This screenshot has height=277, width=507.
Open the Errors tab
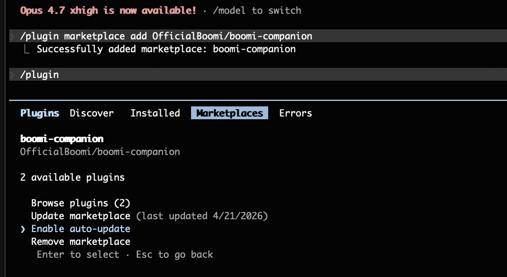click(296, 113)
